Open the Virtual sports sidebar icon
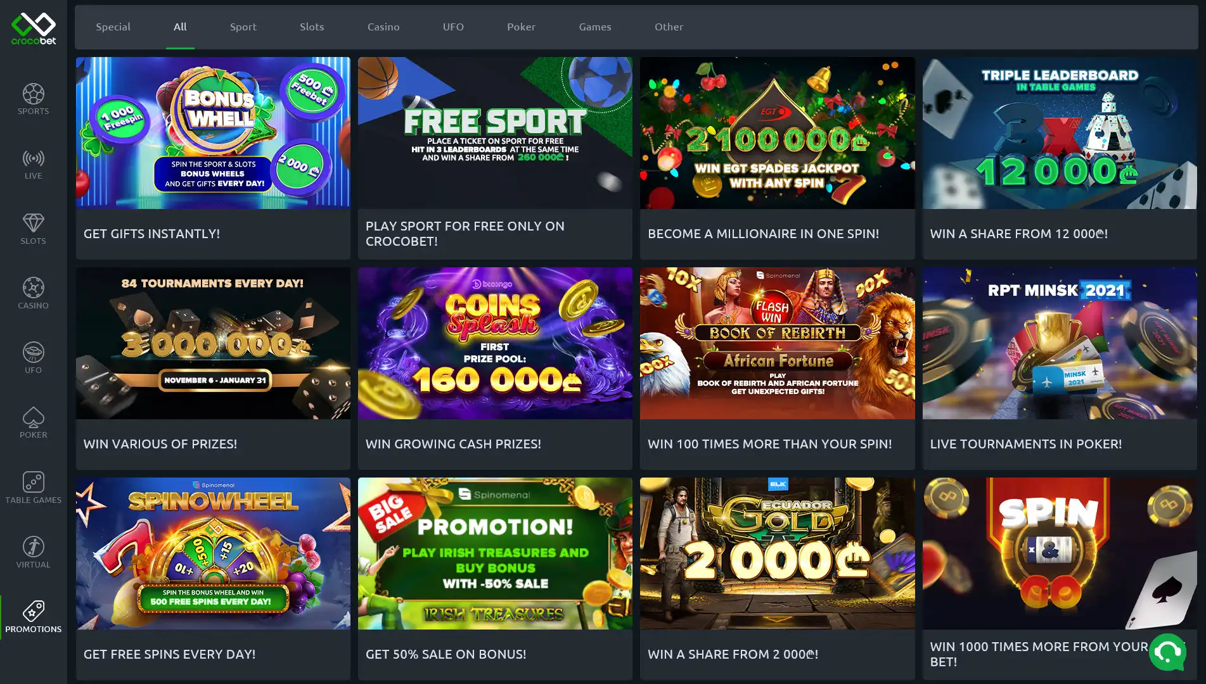 [x=33, y=552]
